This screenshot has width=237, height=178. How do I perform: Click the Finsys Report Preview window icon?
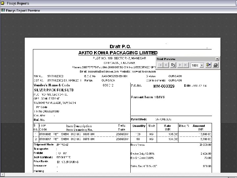coord(3,10)
